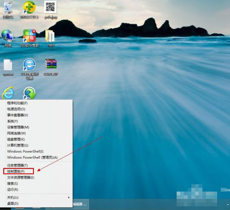Screen dimensions: 230x210
Task: Choose 网络连接(W) menu item
Action: point(17,133)
